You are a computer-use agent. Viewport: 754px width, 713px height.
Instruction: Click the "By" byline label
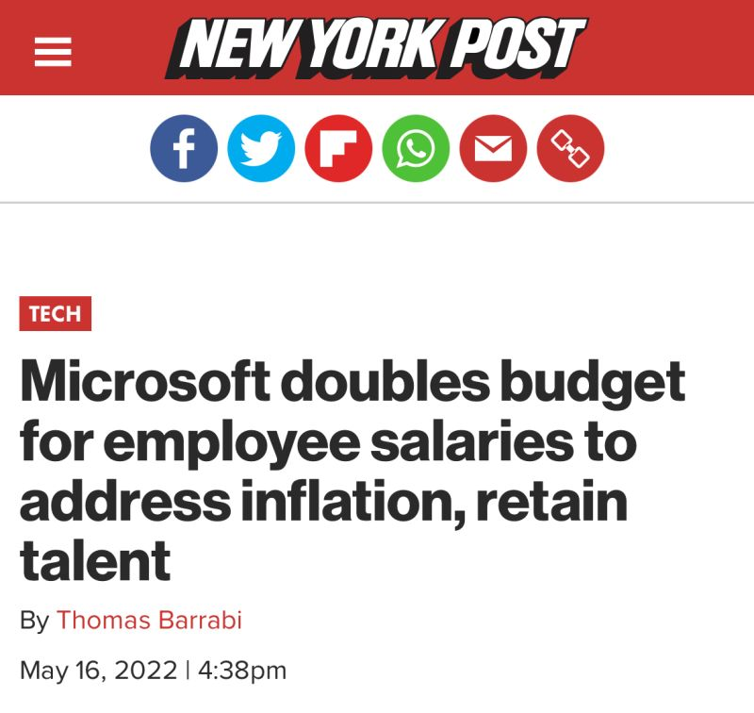point(34,620)
